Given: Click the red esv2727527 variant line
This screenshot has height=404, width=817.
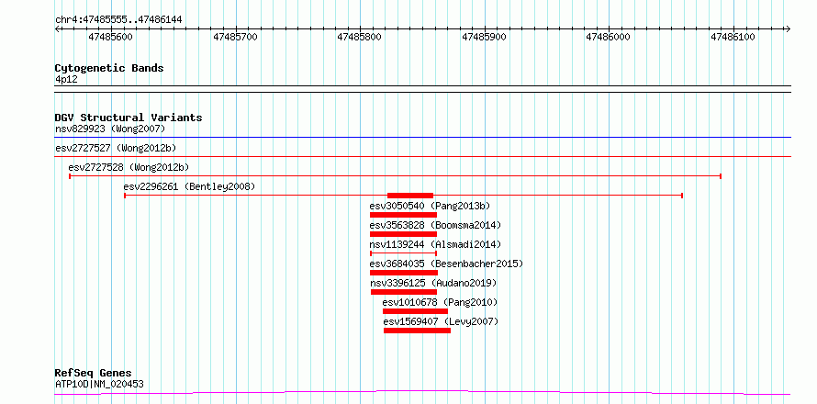Looking at the screenshot, I should [x=422, y=156].
